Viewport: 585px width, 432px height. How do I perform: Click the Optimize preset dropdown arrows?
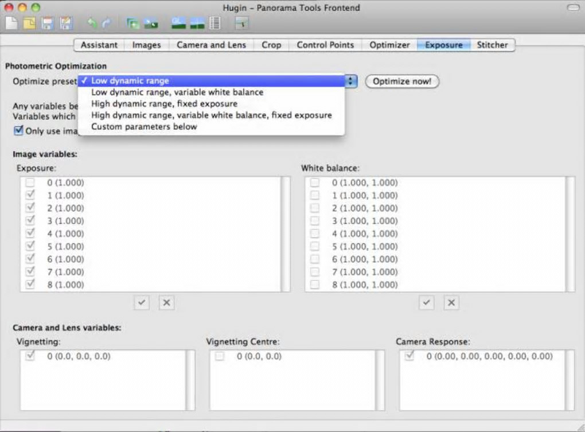(x=350, y=81)
